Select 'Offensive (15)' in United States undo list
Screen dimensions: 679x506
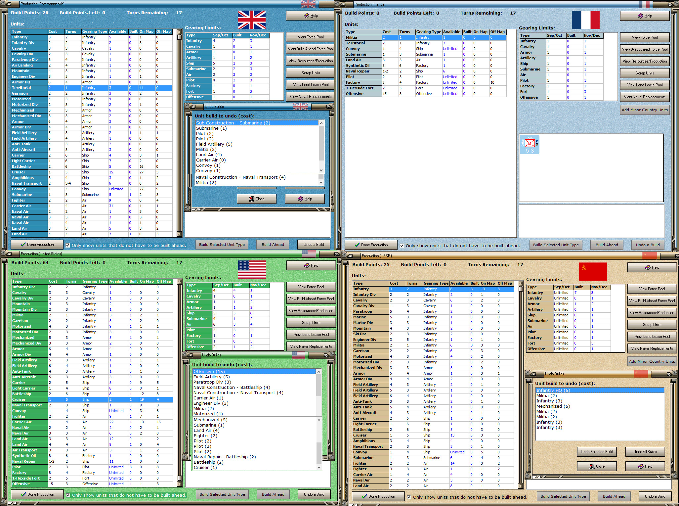point(254,372)
